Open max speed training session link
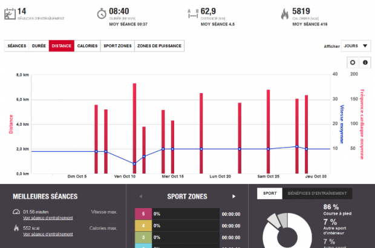Viewport: 375px width, 248px height. (x=48, y=217)
